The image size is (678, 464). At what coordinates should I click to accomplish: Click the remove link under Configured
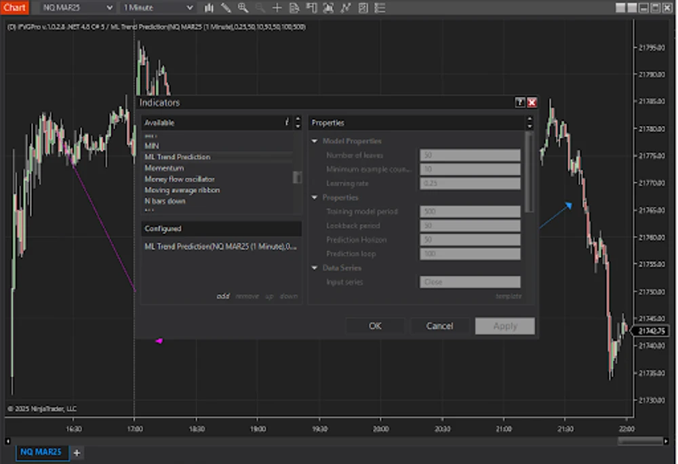coord(247,296)
